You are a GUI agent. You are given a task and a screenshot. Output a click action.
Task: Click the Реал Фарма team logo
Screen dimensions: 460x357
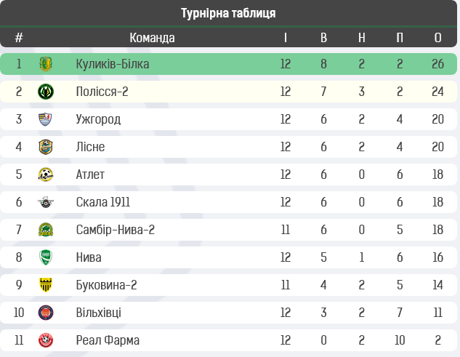coord(46,340)
